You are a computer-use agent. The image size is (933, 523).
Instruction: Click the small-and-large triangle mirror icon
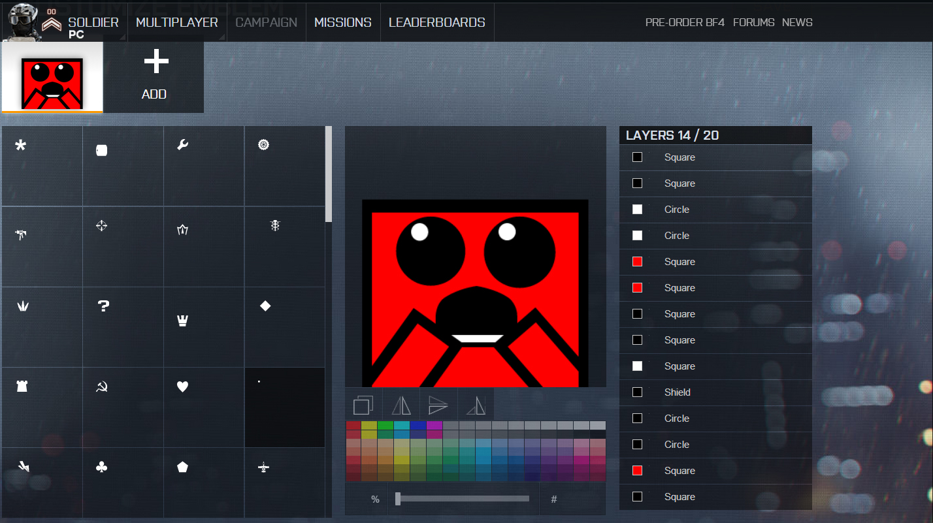point(476,405)
